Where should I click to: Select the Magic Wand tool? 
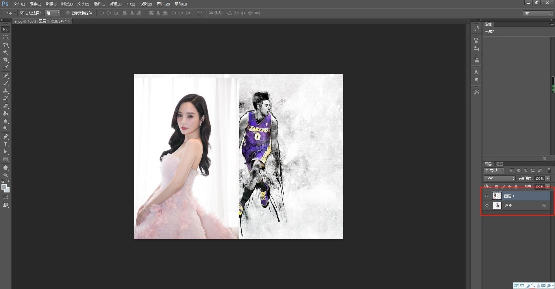(5, 52)
